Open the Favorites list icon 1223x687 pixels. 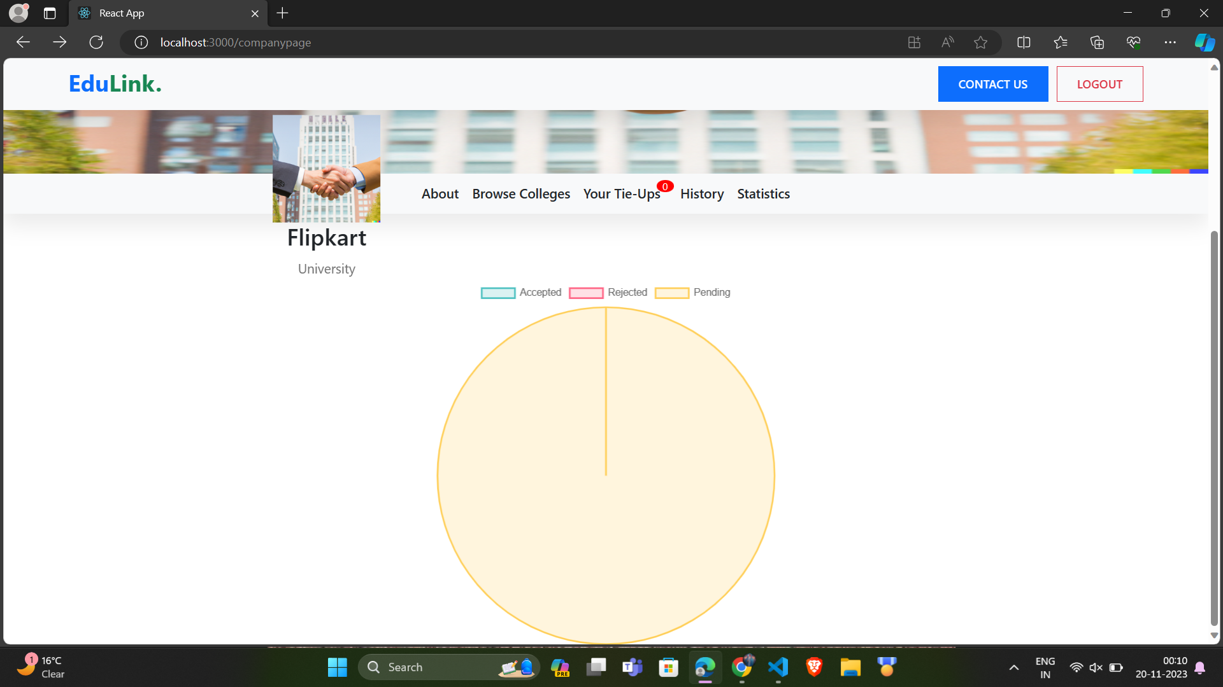pos(1061,43)
